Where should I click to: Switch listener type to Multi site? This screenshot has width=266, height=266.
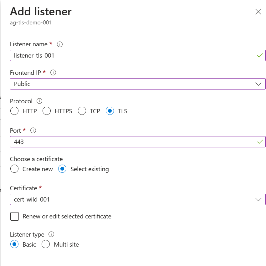[x=46, y=244]
